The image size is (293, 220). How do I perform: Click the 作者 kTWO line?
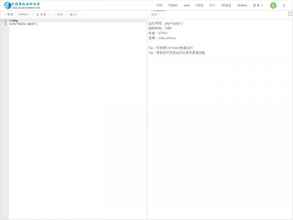[158, 33]
